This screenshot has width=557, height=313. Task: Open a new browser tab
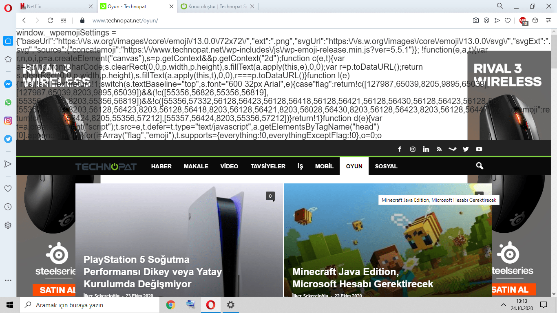point(264,6)
